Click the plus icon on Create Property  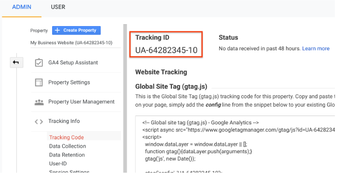pos(57,30)
